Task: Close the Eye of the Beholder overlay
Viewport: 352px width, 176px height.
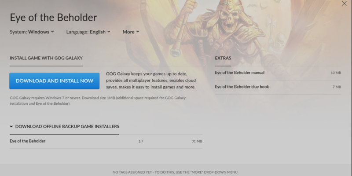Action: pos(344,4)
